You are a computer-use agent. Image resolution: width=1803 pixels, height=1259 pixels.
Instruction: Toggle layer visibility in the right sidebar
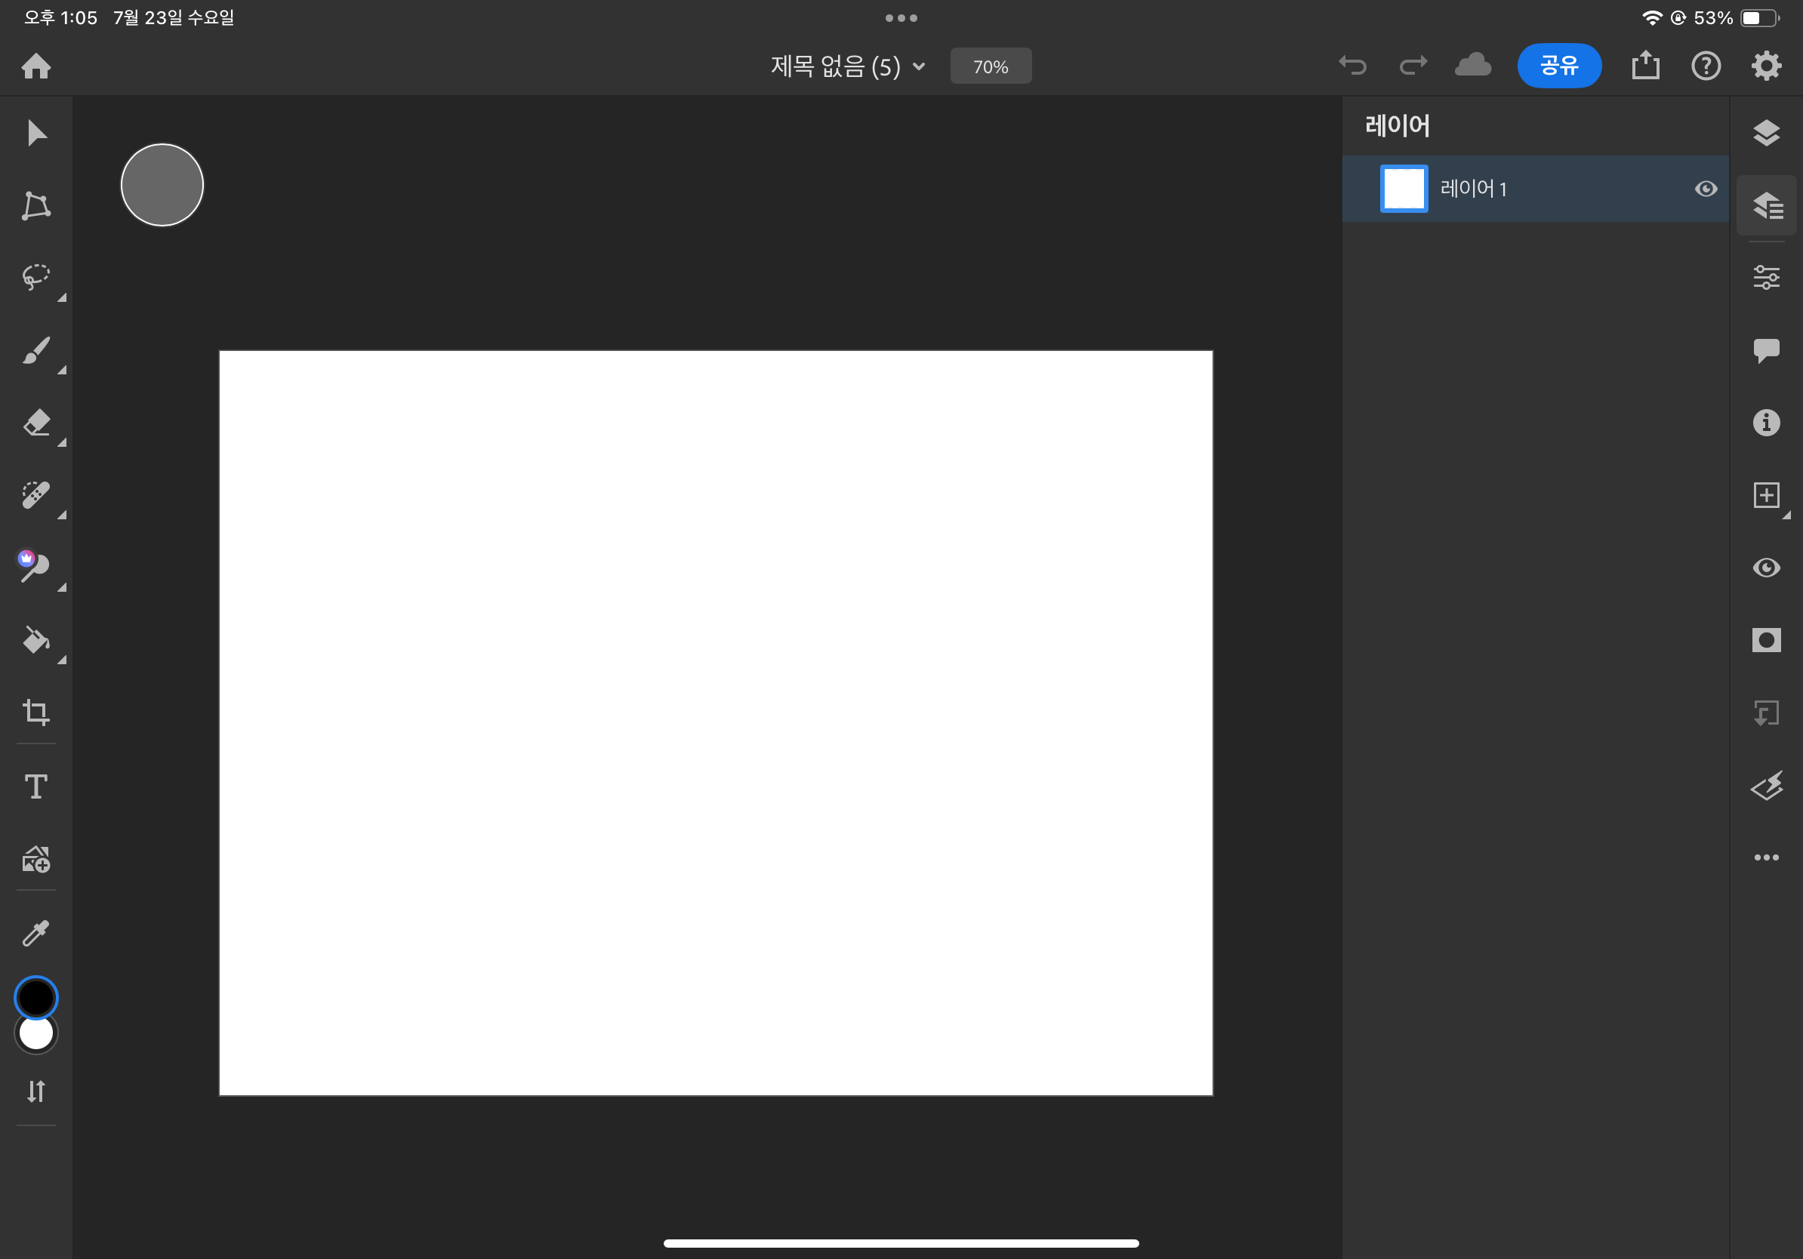click(1766, 568)
